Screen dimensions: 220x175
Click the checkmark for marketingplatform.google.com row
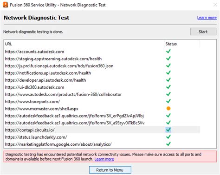tap(168, 144)
